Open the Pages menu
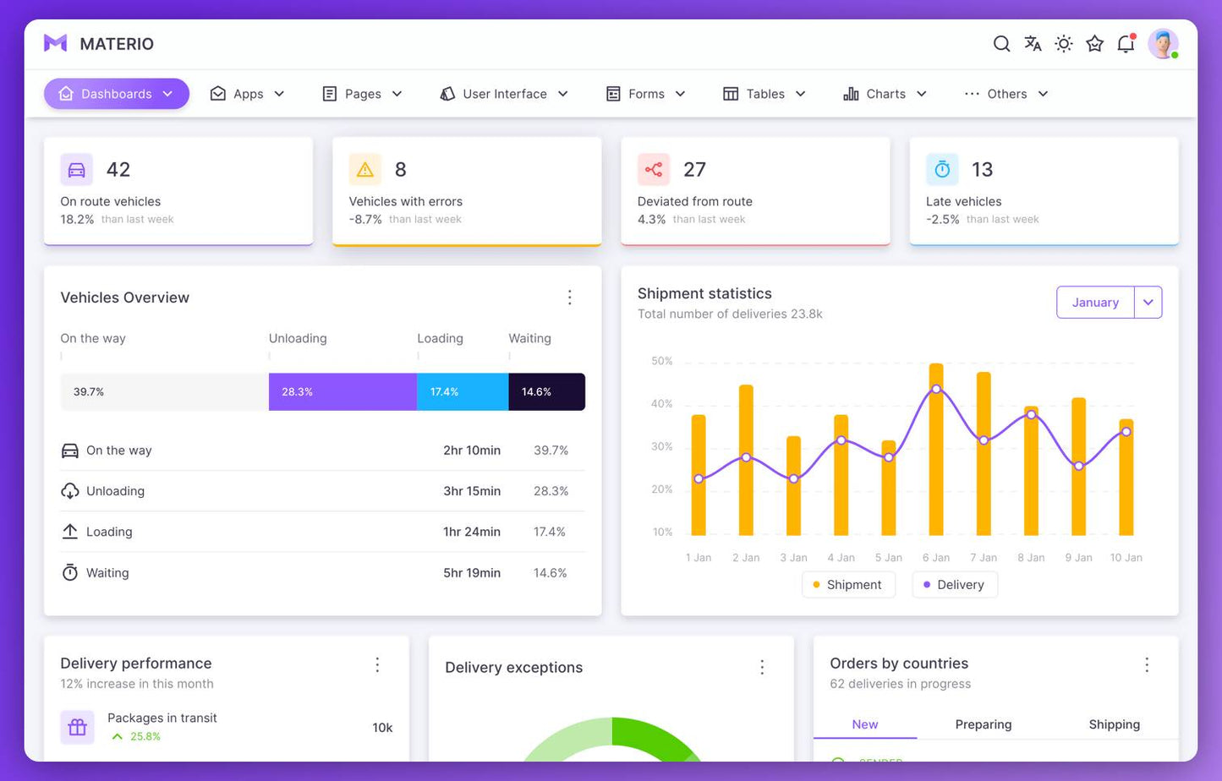The width and height of the screenshot is (1222, 781). click(362, 94)
